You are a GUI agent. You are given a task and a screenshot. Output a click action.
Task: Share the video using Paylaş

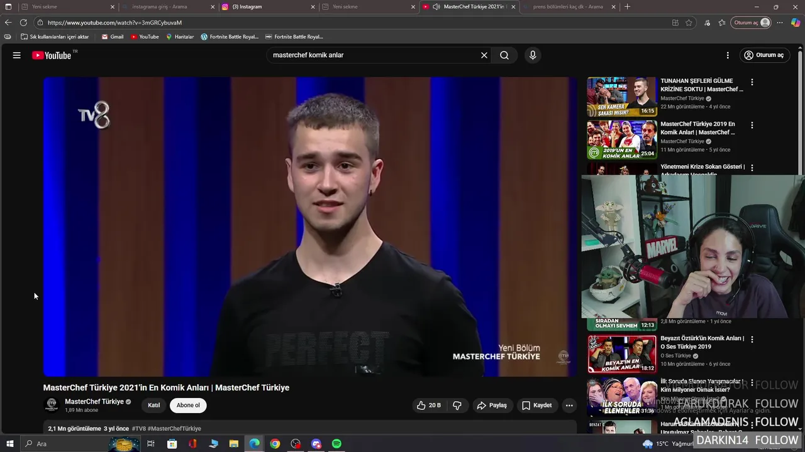pos(492,406)
